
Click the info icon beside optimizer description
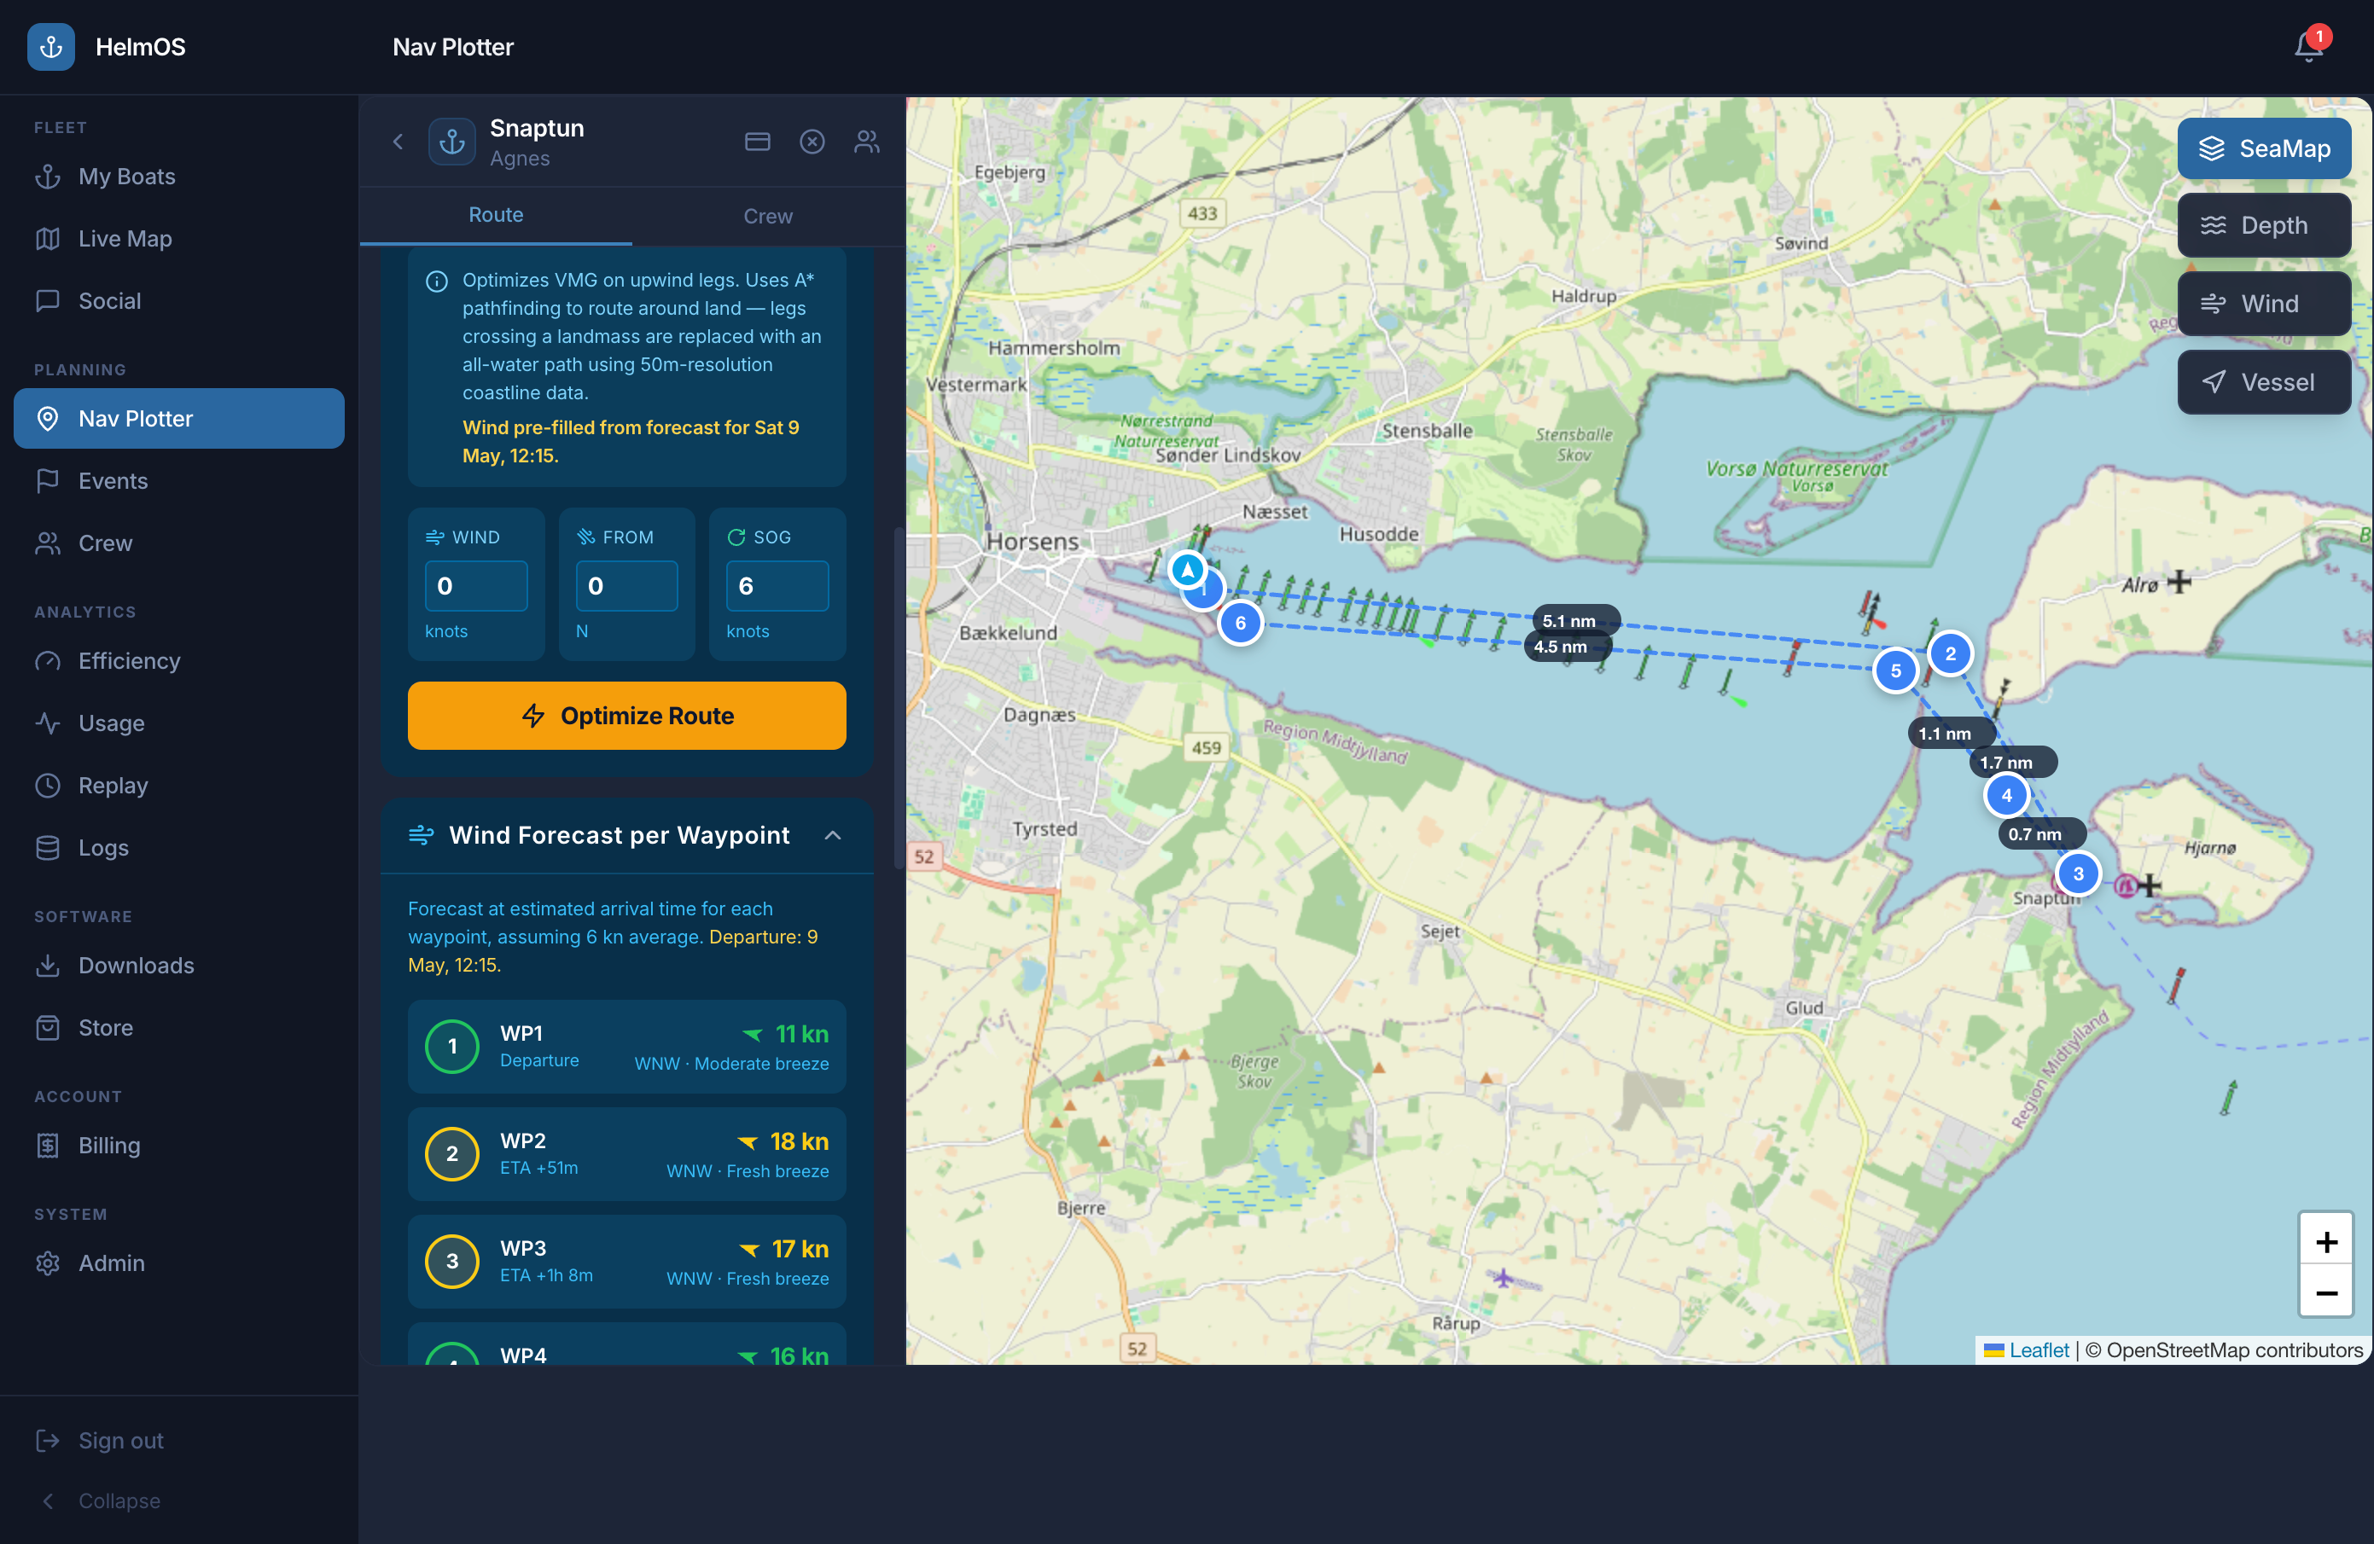click(x=437, y=282)
